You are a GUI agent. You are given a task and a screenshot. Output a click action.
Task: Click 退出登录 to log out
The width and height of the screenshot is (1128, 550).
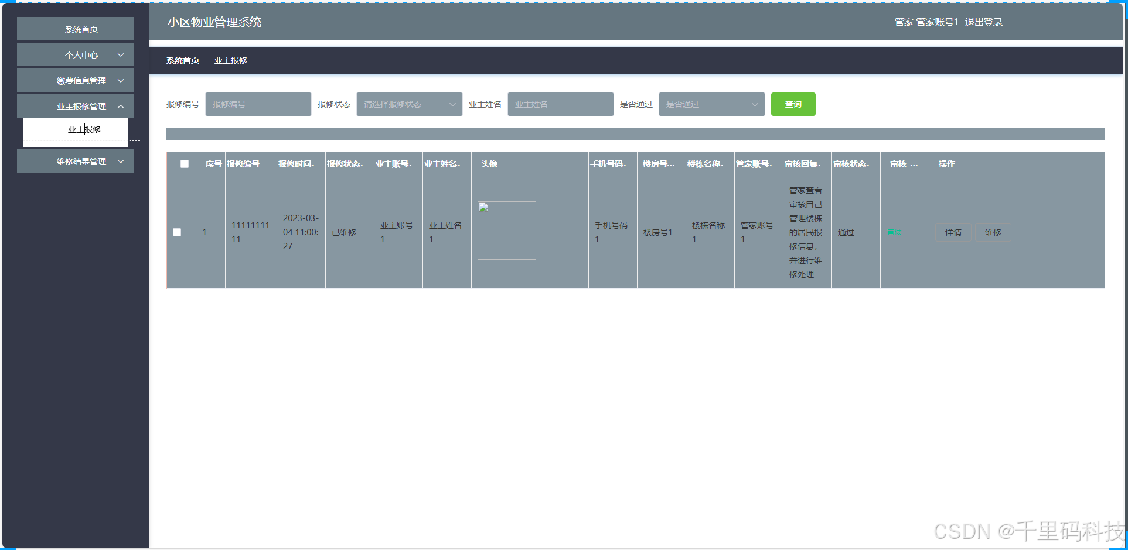click(x=984, y=22)
